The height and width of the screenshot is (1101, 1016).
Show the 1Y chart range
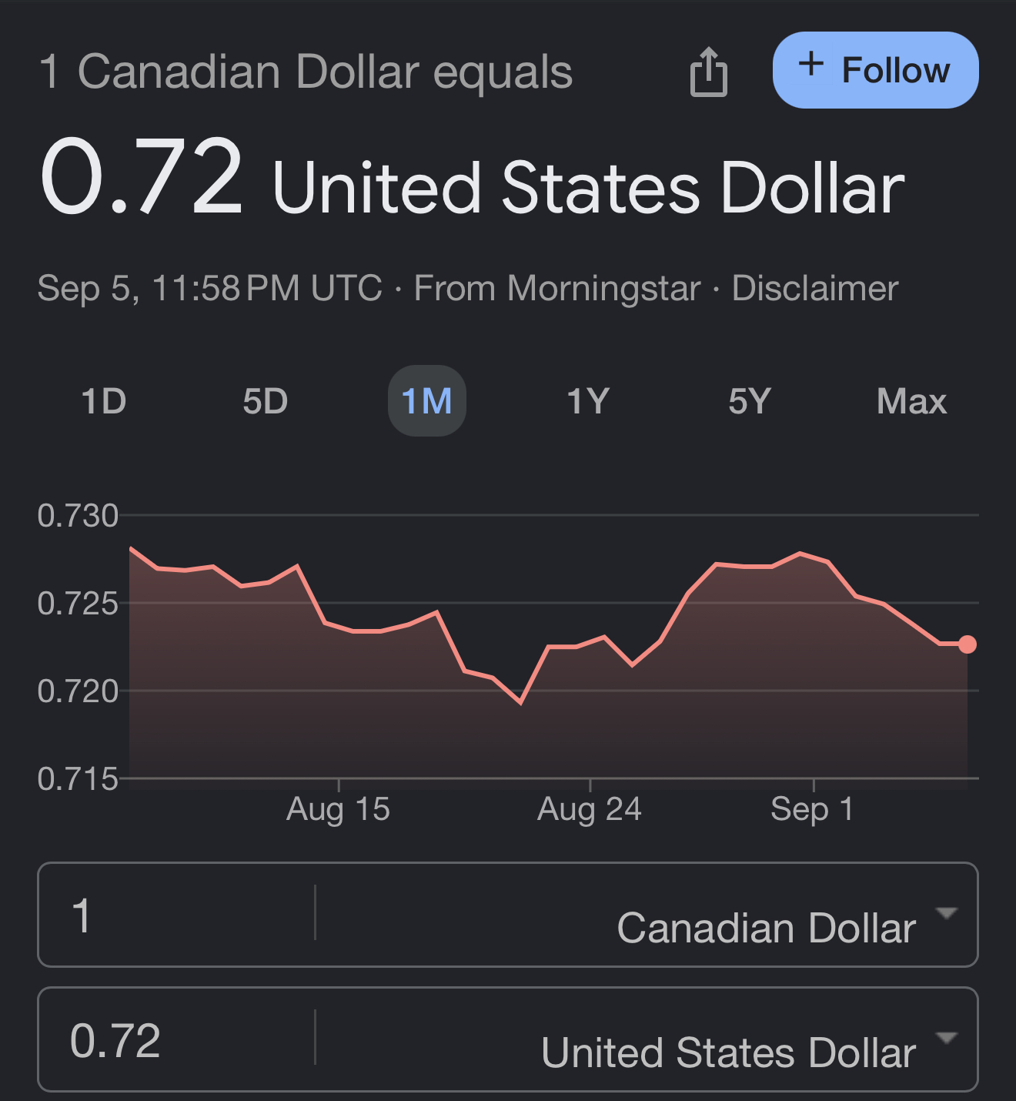(588, 401)
